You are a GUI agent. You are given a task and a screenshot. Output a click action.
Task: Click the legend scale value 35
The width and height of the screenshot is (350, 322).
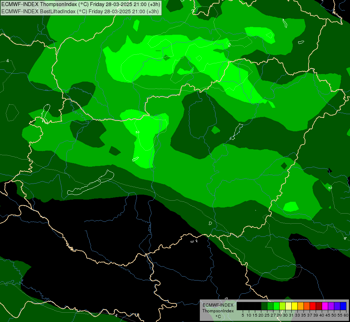coord(304,315)
